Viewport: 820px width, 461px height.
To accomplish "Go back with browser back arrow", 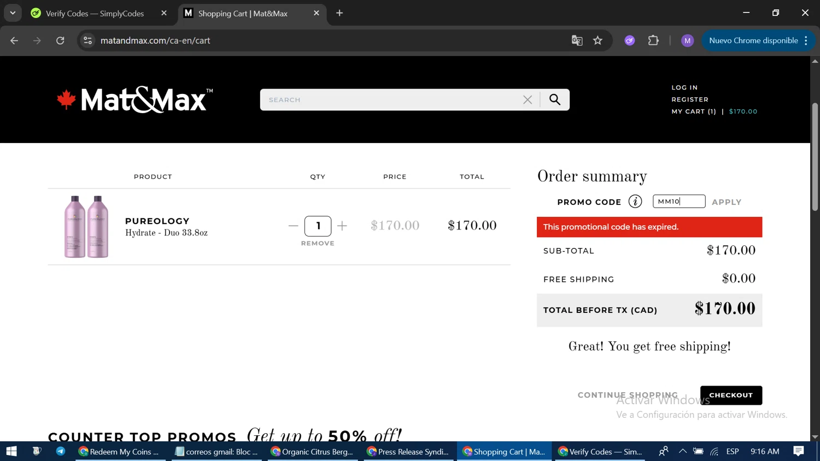I will point(14,40).
